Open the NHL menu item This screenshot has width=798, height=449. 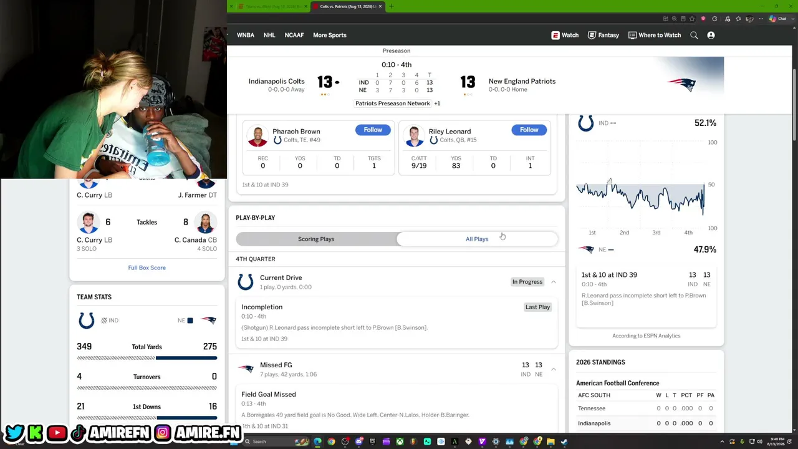coord(269,36)
